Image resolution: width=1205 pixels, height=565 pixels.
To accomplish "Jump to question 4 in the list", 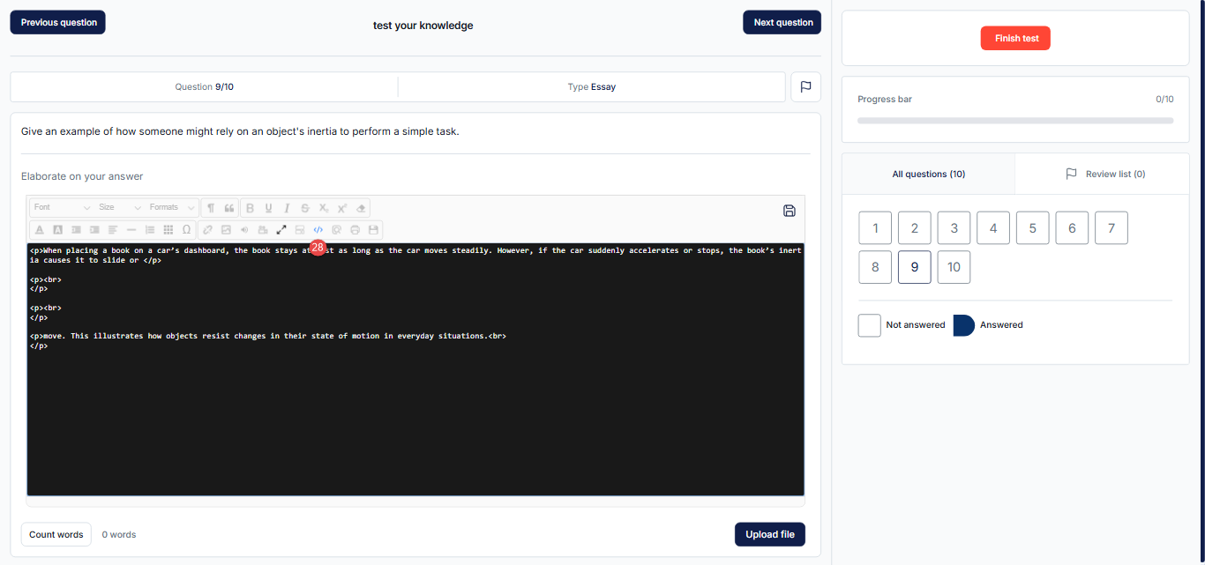I will [993, 228].
